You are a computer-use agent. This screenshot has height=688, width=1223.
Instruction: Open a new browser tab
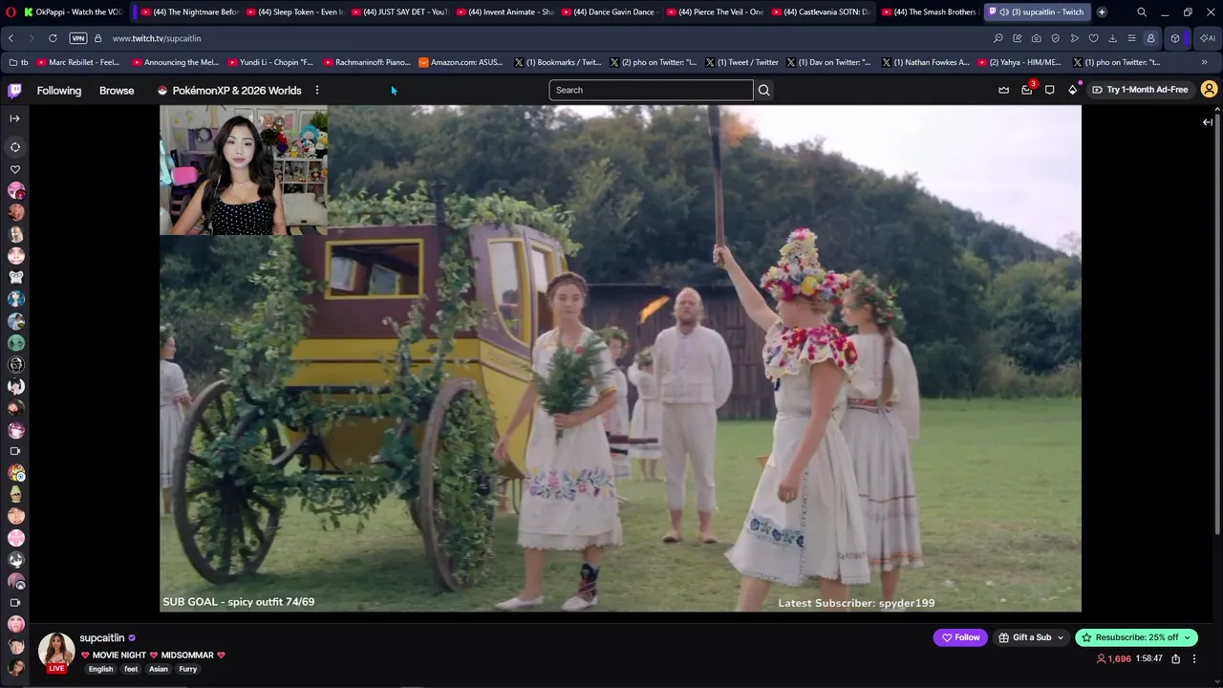pos(1102,11)
